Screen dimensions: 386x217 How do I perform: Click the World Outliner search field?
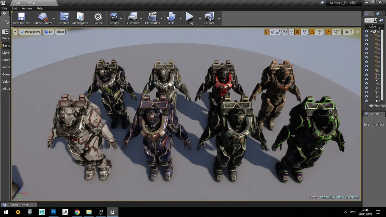click(x=371, y=20)
